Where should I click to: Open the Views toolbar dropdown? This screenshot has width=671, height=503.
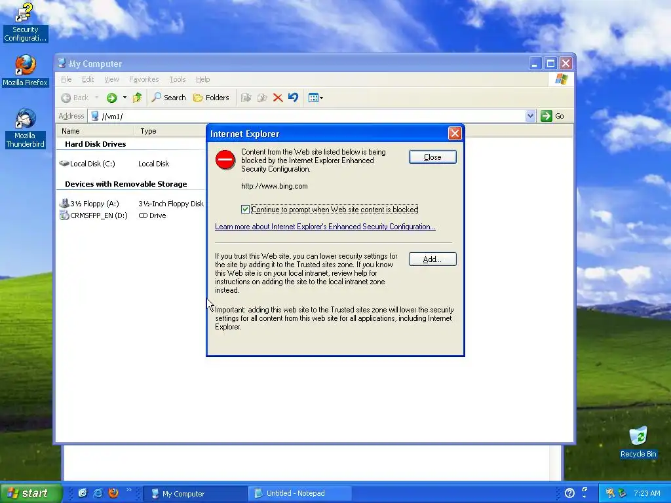(x=316, y=98)
